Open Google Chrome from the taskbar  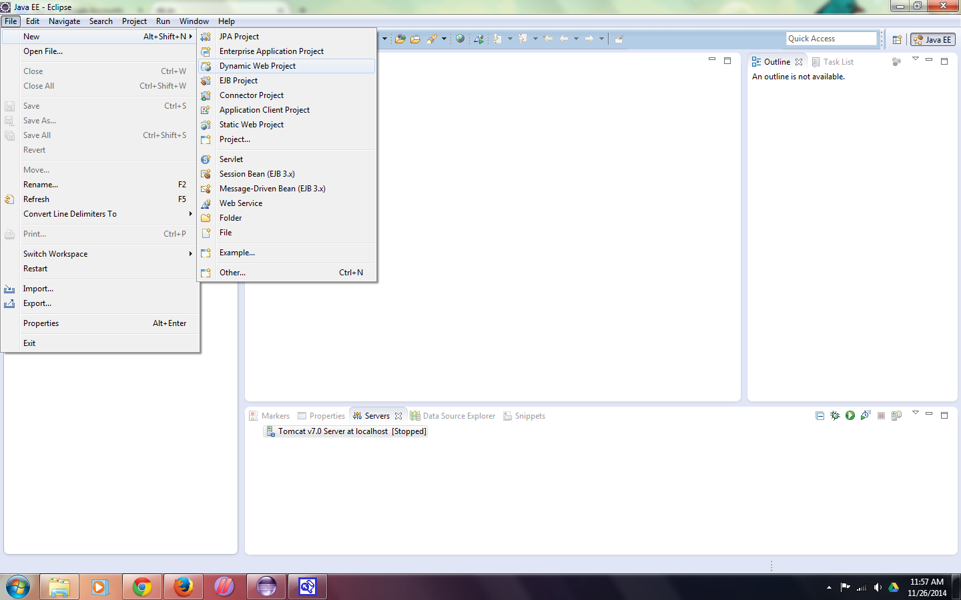[141, 587]
